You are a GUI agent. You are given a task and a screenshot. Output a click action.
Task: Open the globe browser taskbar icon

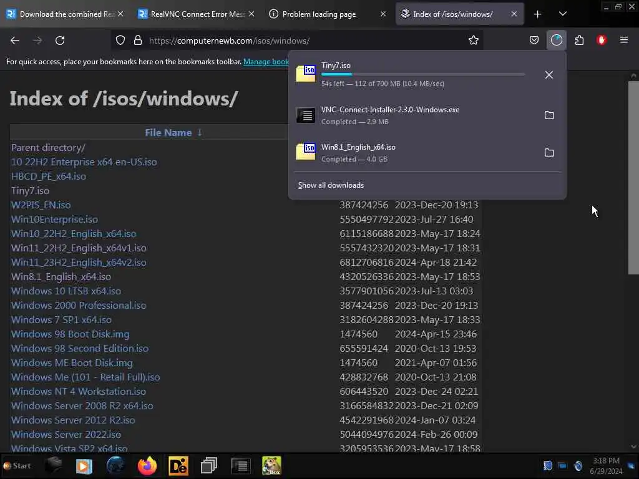coord(115,466)
